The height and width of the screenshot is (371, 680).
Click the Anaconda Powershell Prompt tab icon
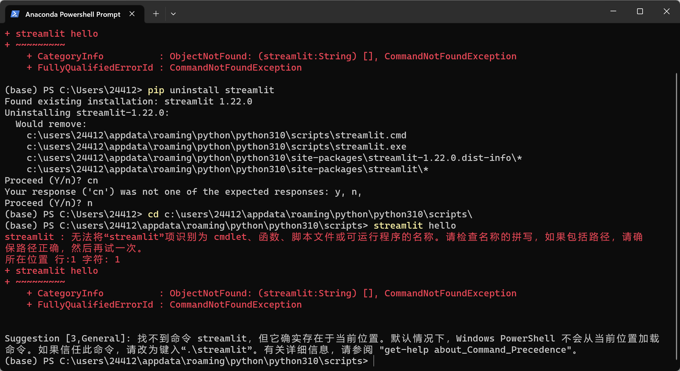click(14, 13)
